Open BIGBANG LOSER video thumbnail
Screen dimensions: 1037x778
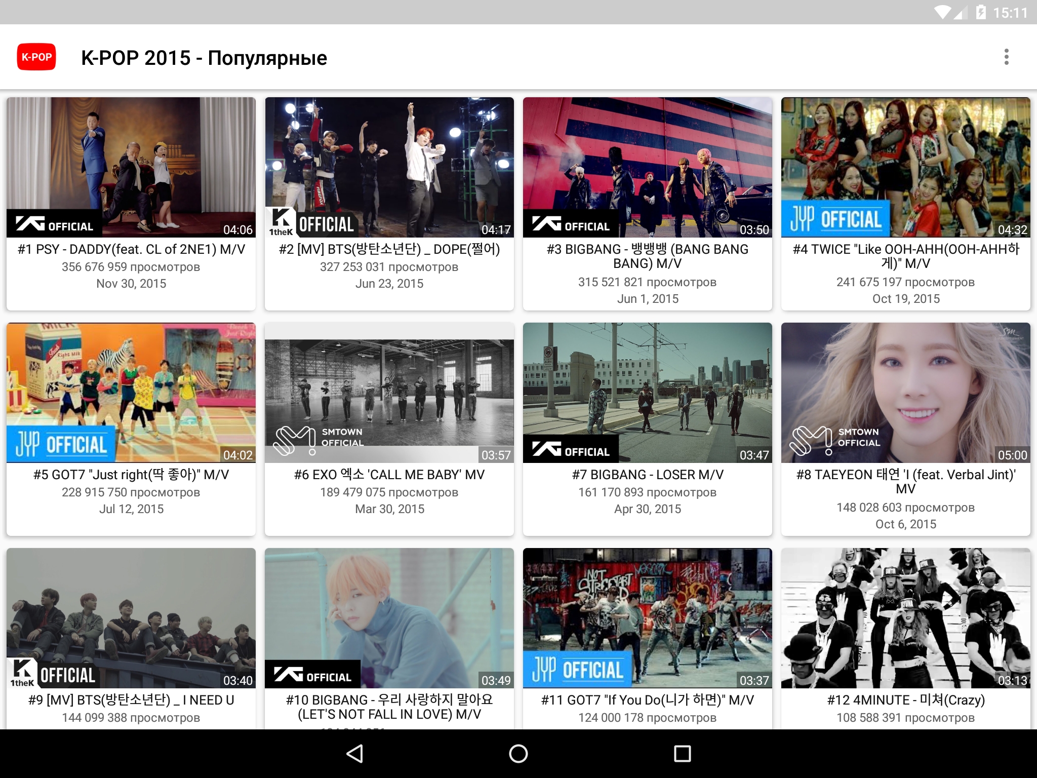point(648,393)
